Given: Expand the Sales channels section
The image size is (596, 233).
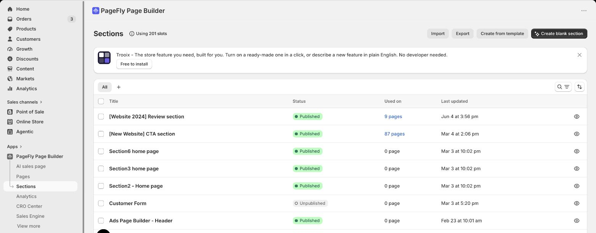Looking at the screenshot, I should pos(24,102).
